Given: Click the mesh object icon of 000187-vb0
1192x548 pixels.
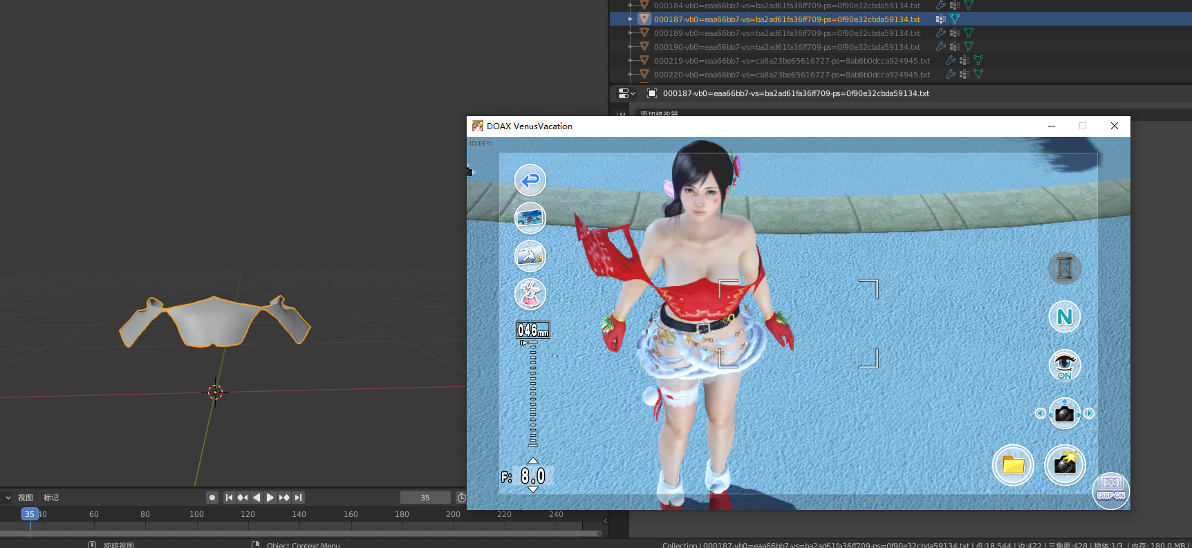Looking at the screenshot, I should coord(644,19).
